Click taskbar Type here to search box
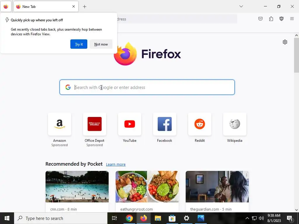Screen dimensions: 299x224 pos(61,218)
